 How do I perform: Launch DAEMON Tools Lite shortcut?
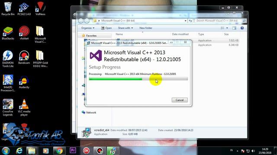point(8,59)
